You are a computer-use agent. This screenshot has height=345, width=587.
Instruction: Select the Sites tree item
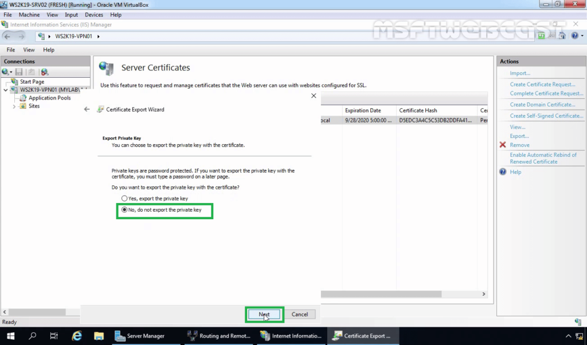(34, 106)
